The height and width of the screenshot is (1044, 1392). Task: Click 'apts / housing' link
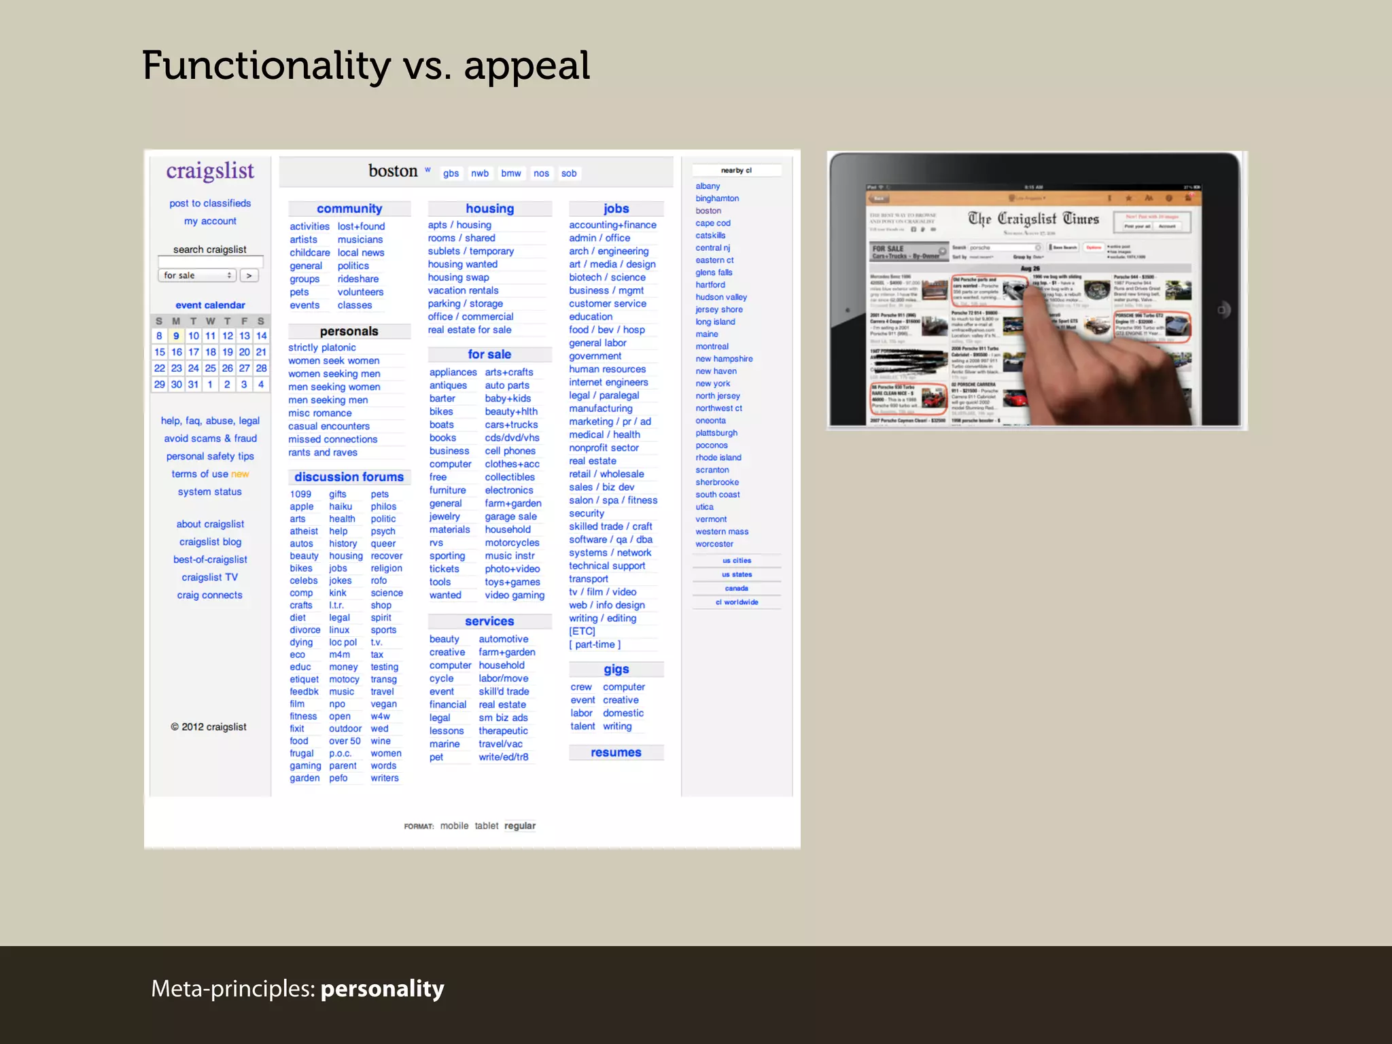(x=459, y=225)
